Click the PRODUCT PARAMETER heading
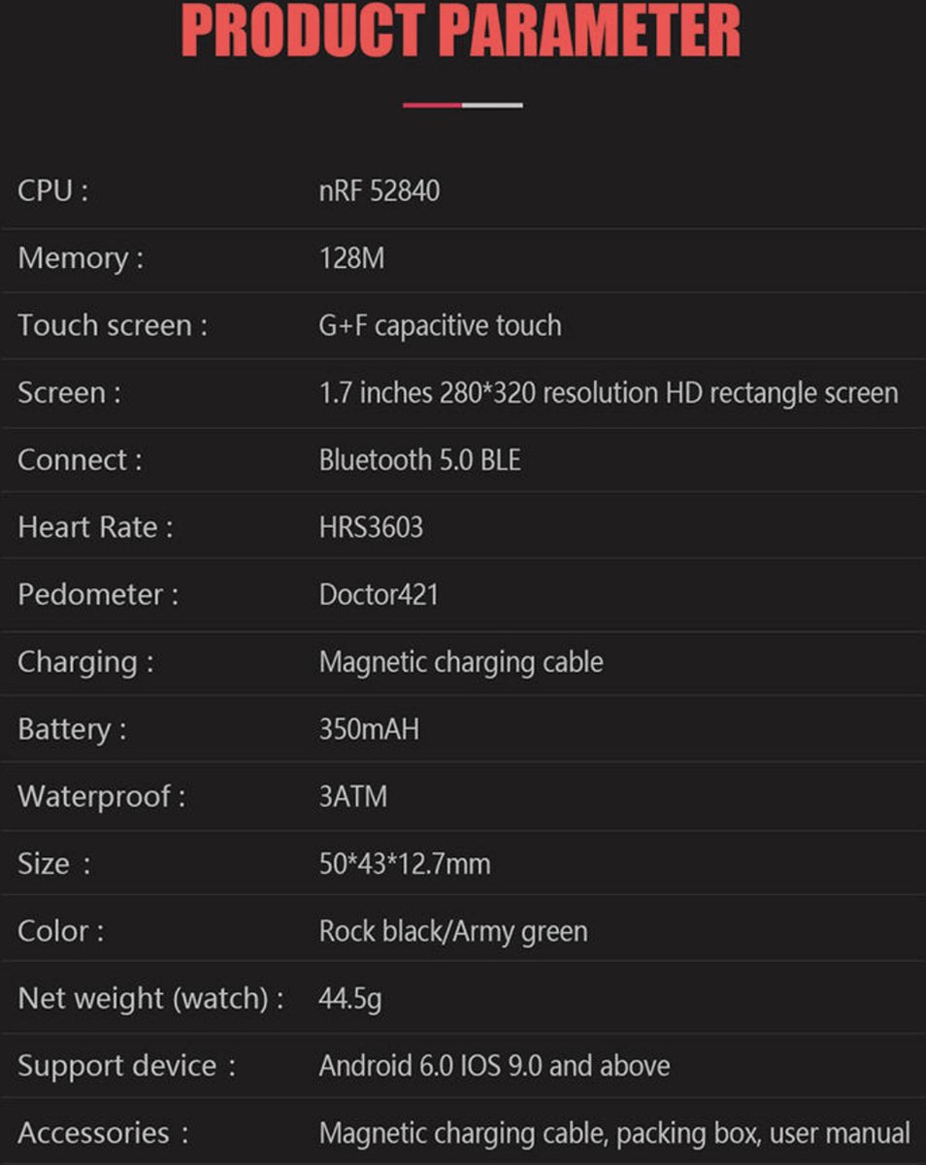926x1165 pixels. pyautogui.click(x=462, y=31)
